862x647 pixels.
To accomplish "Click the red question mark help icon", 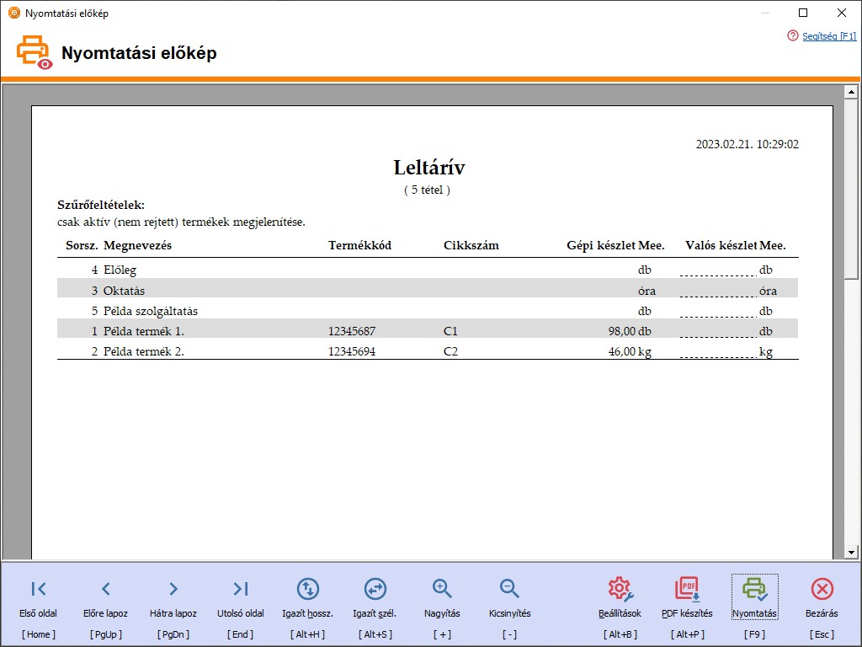I will (792, 36).
